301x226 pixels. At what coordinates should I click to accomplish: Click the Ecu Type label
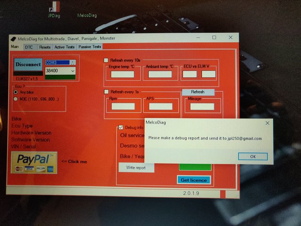pos(22,126)
